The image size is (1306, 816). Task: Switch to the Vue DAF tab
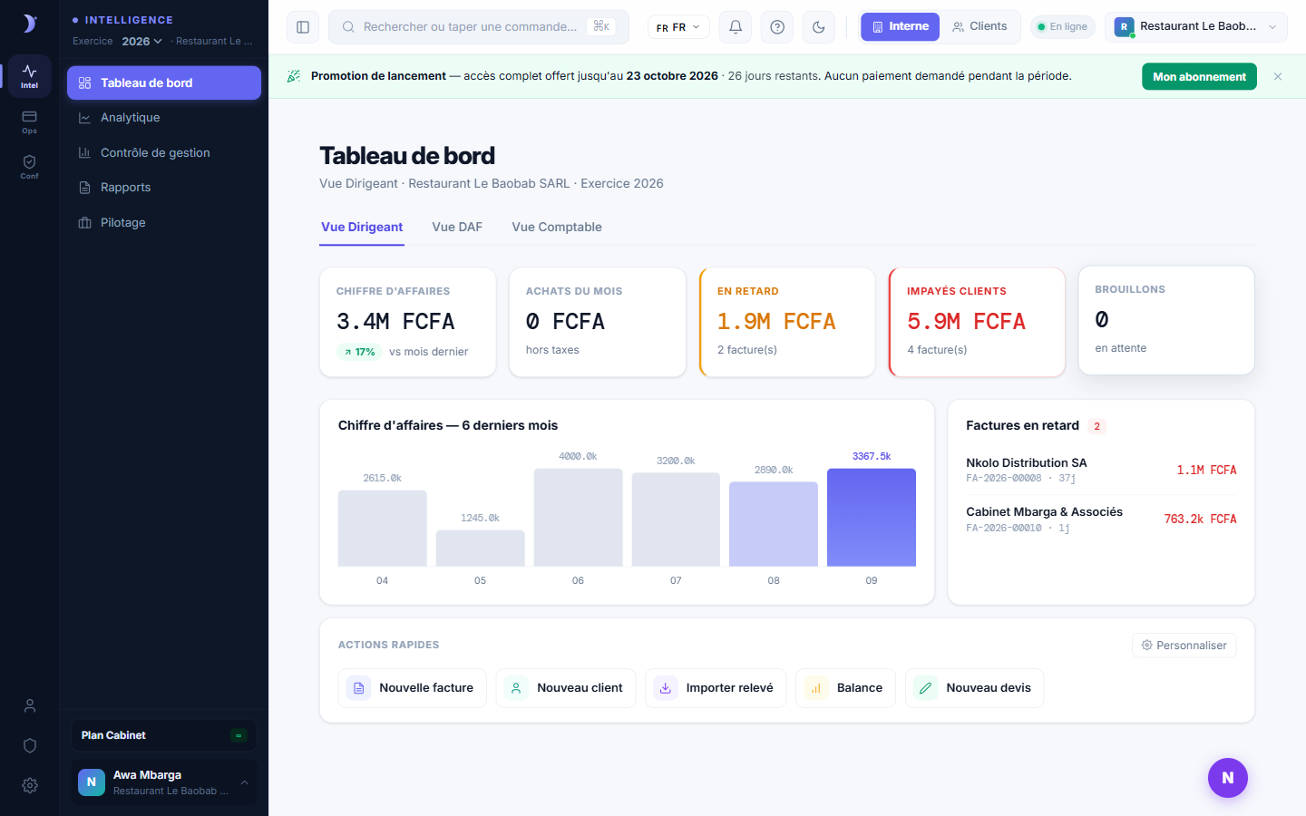pyautogui.click(x=457, y=228)
